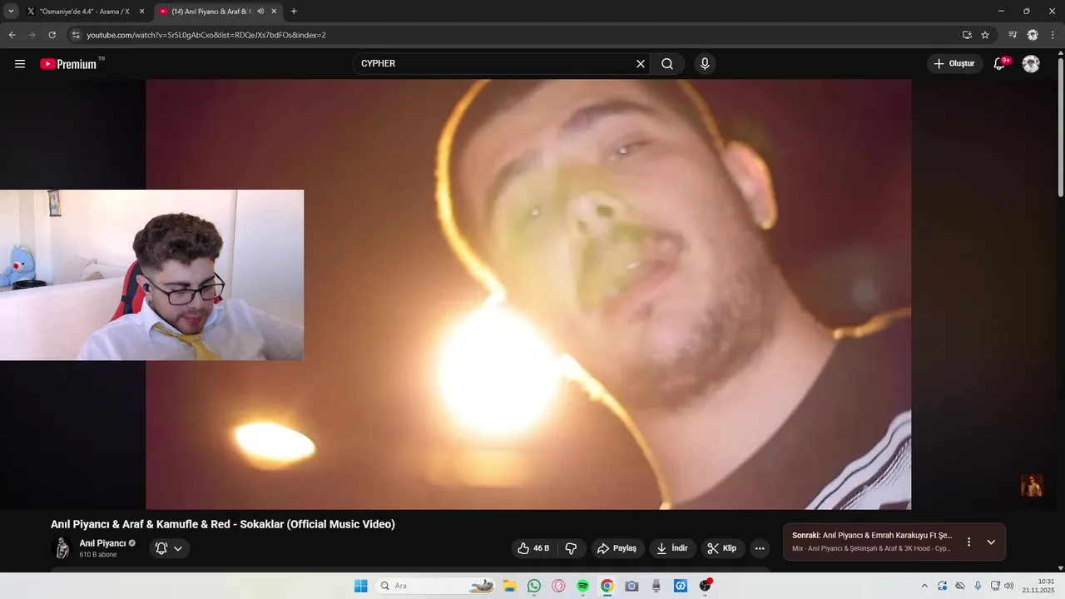Go forward in browser history
Viewport: 1065px width, 599px height.
point(32,35)
